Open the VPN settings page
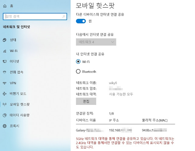 pyautogui.click(x=13, y=83)
